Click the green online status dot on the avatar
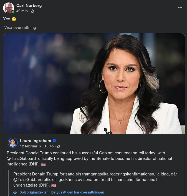The width and height of the screenshot is (187, 196). click(x=12, y=12)
